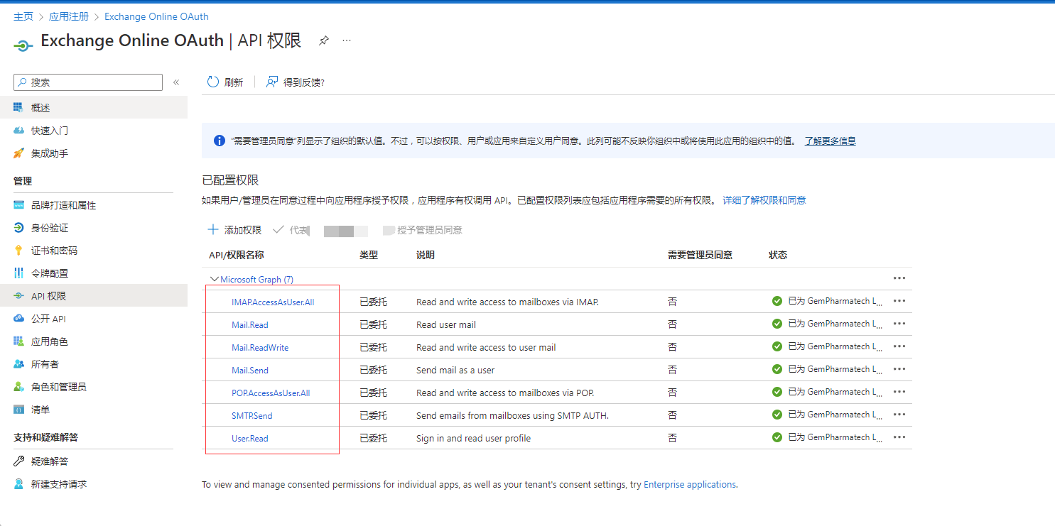The height and width of the screenshot is (526, 1055).
Task: Open the Mail.Send permission
Action: pos(250,371)
